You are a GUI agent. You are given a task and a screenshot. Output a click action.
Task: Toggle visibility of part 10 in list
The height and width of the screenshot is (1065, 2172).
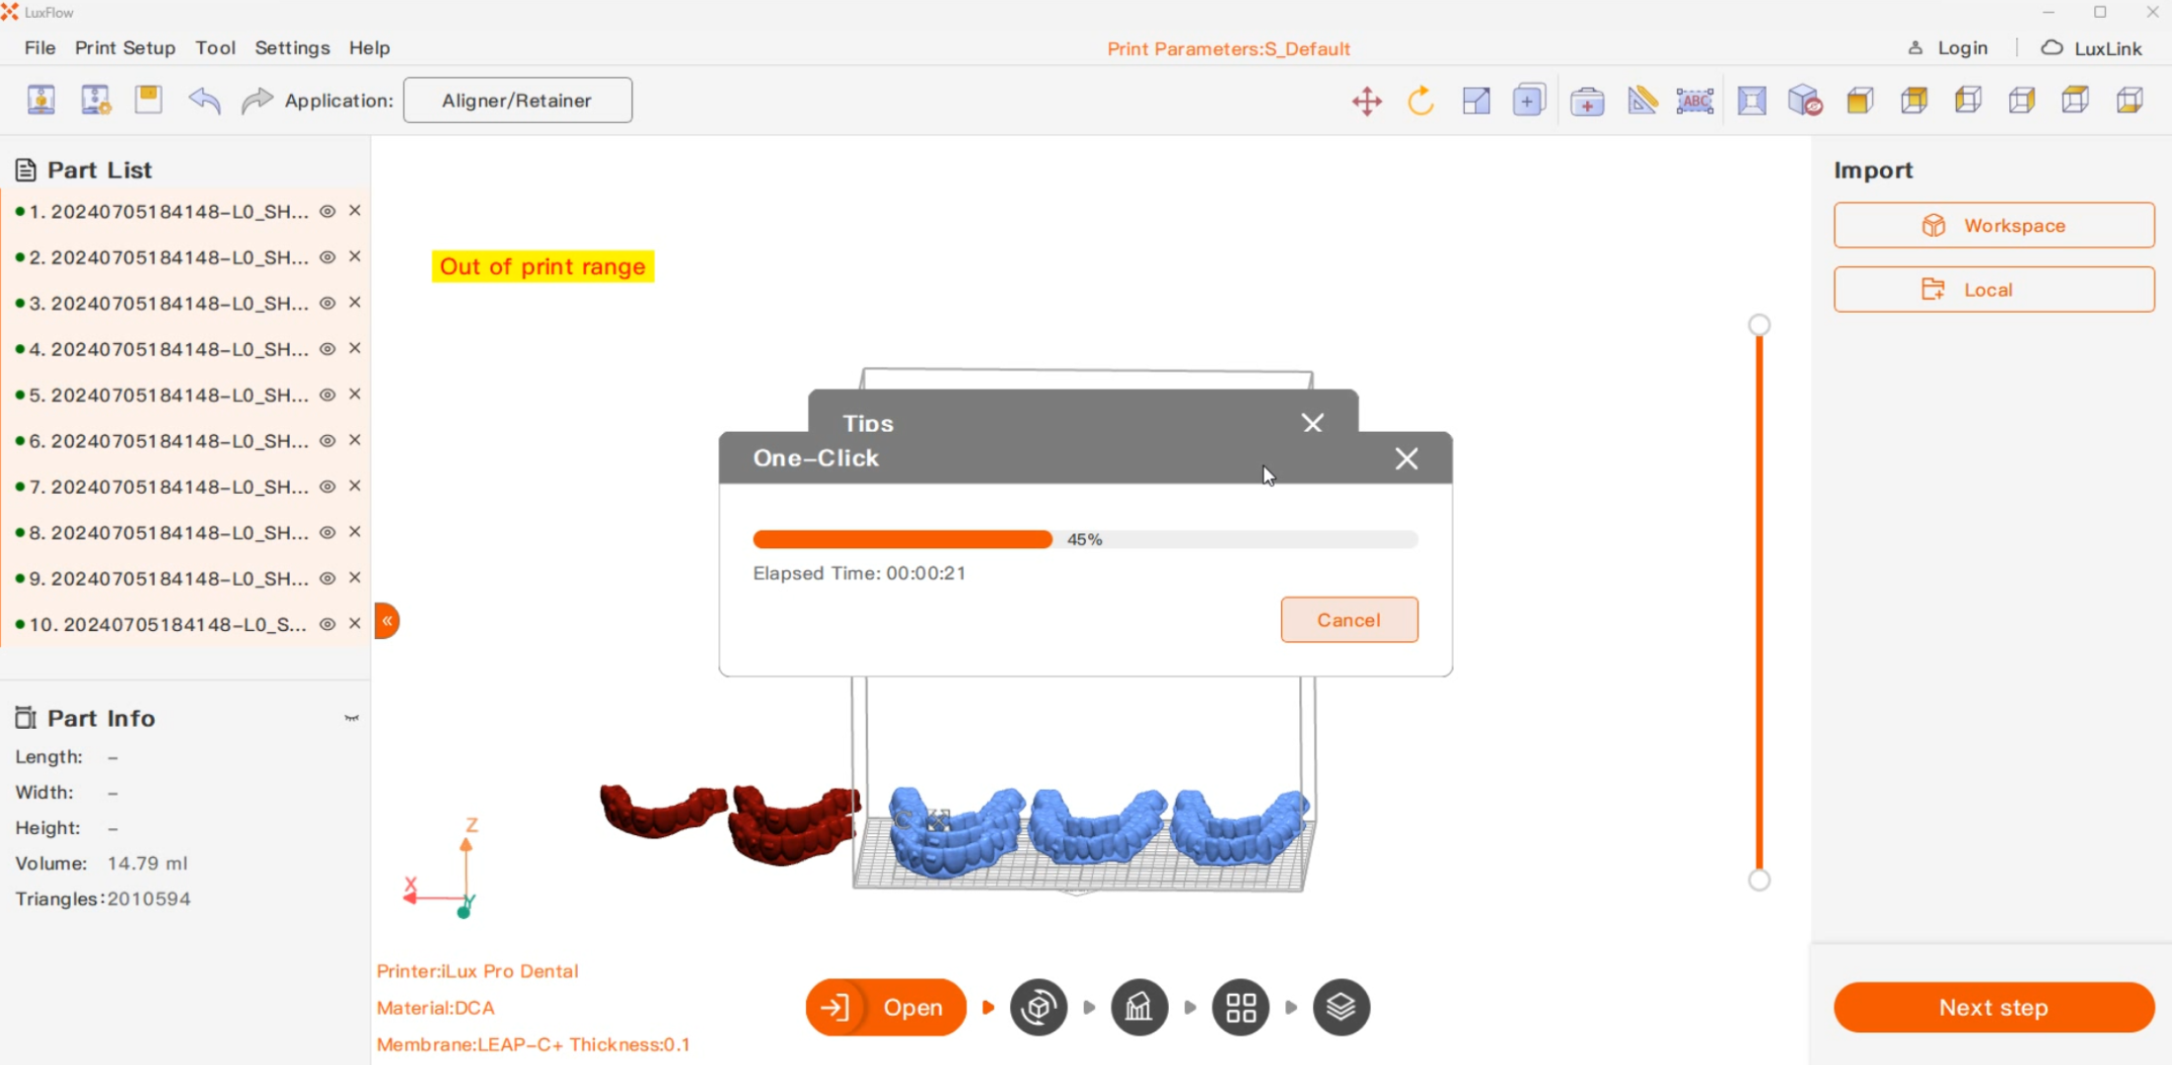[328, 623]
